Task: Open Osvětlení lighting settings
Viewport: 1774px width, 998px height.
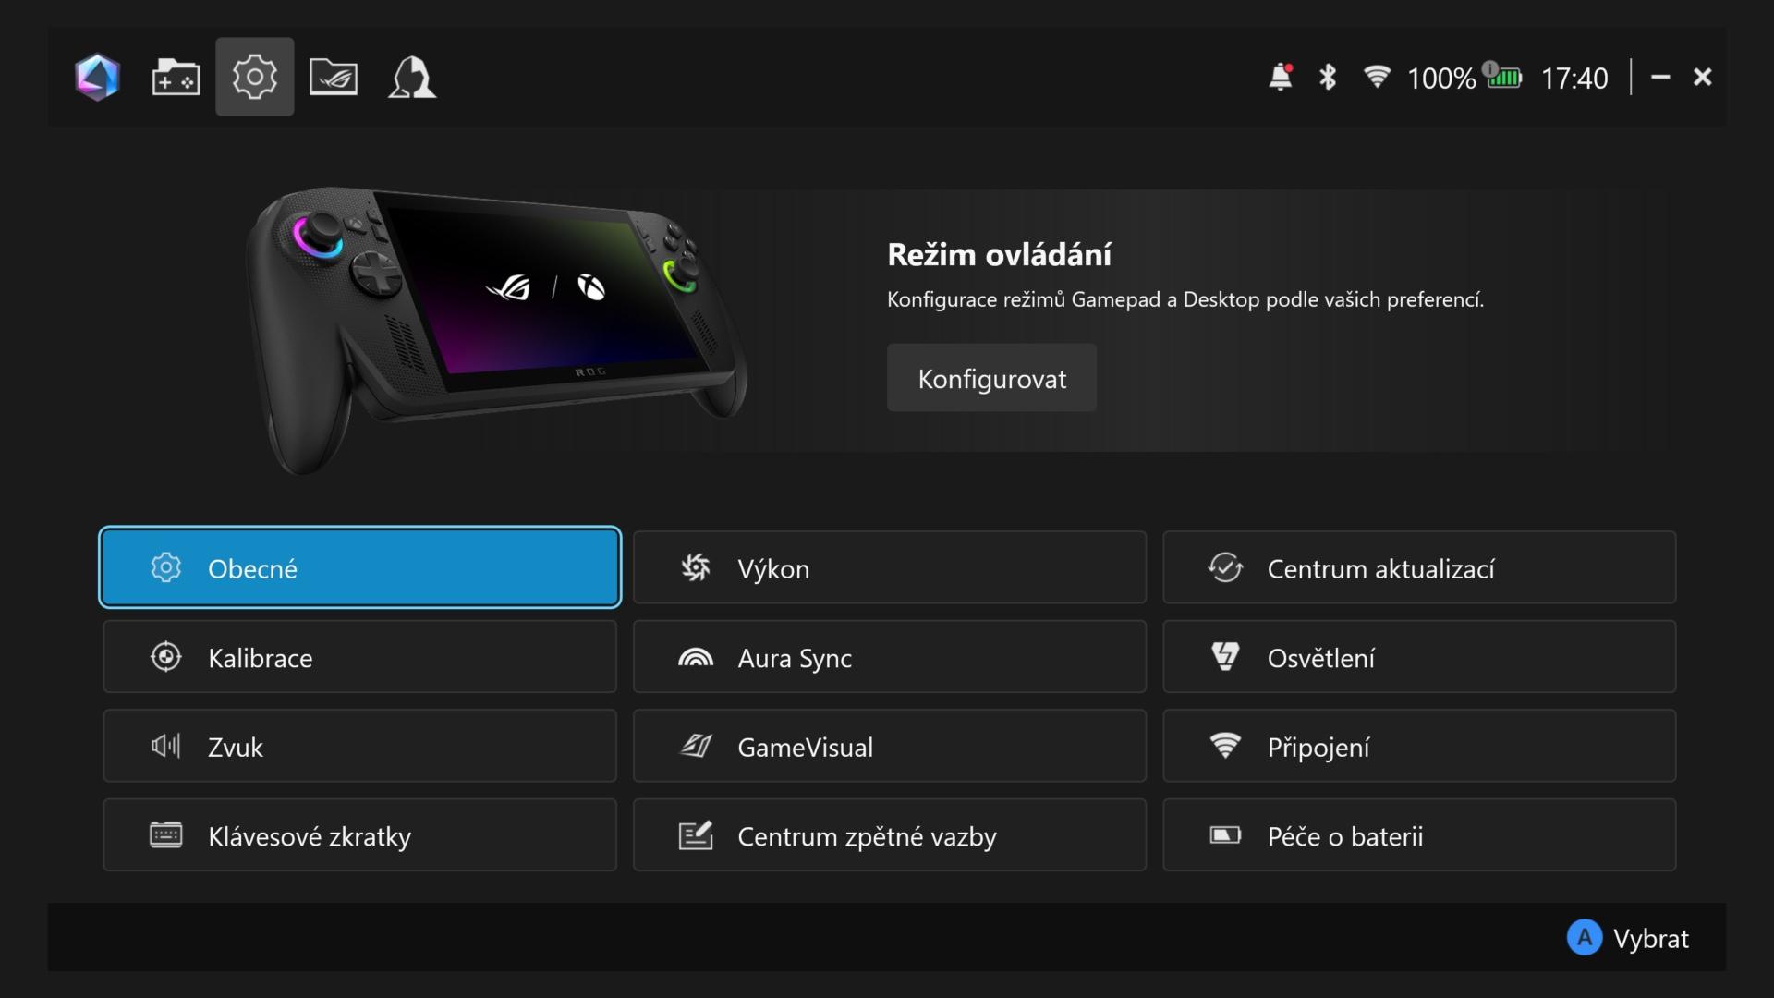Action: click(x=1419, y=657)
